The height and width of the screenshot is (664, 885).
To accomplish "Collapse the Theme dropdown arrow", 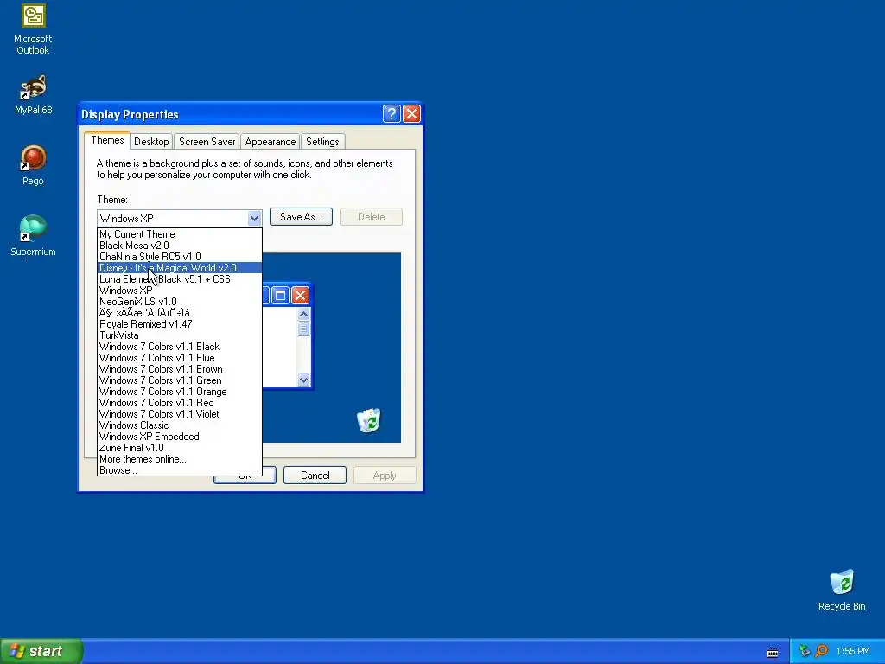I will click(254, 218).
